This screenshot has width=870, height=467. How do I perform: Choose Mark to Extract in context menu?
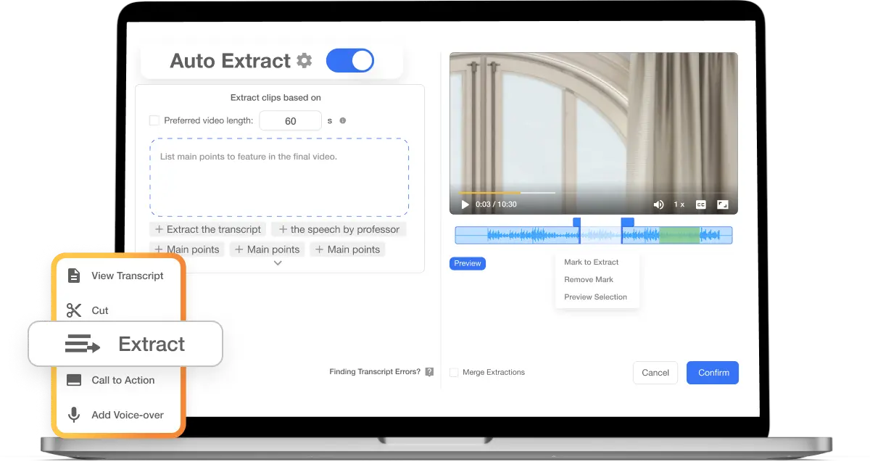592,262
